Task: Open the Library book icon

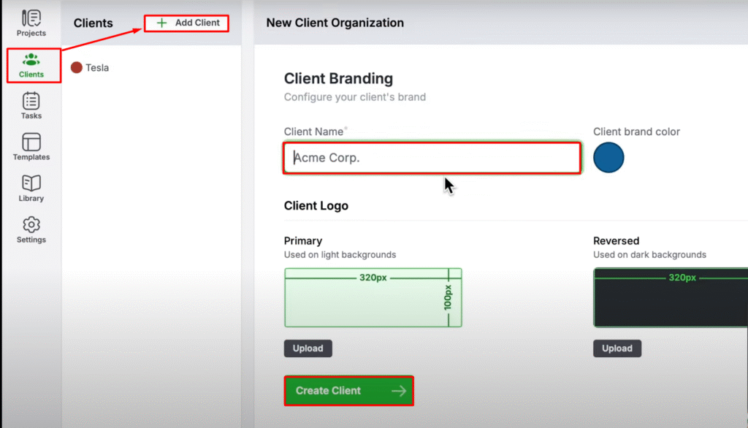Action: tap(31, 183)
